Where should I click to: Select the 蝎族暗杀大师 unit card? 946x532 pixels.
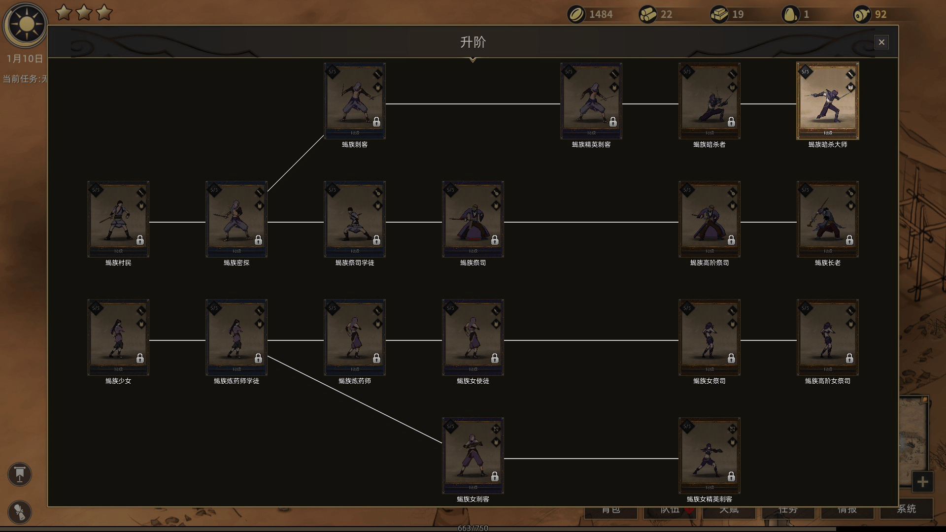827,101
